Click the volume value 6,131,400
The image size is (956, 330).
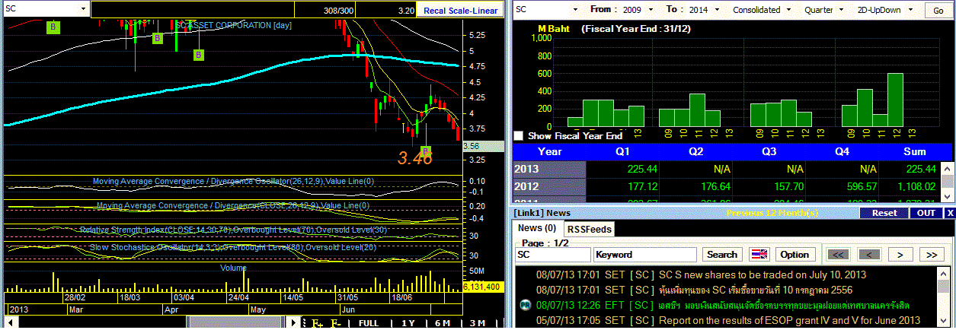[x=482, y=287]
